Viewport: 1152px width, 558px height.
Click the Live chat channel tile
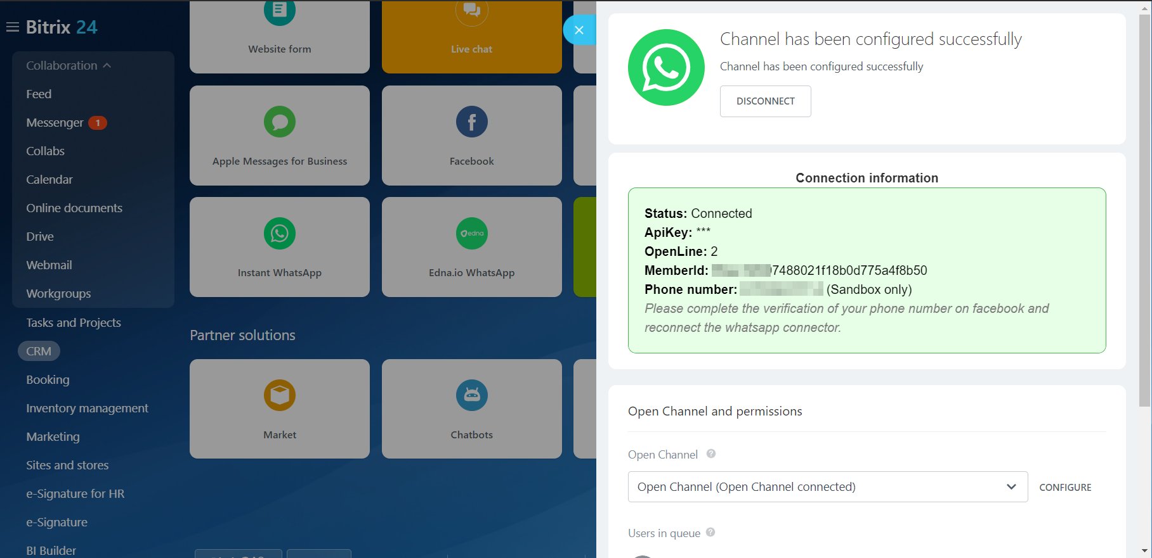pyautogui.click(x=471, y=37)
